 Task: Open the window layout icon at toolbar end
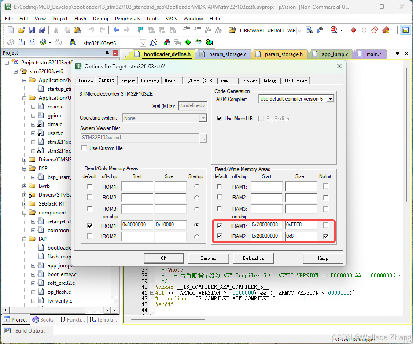(x=406, y=30)
